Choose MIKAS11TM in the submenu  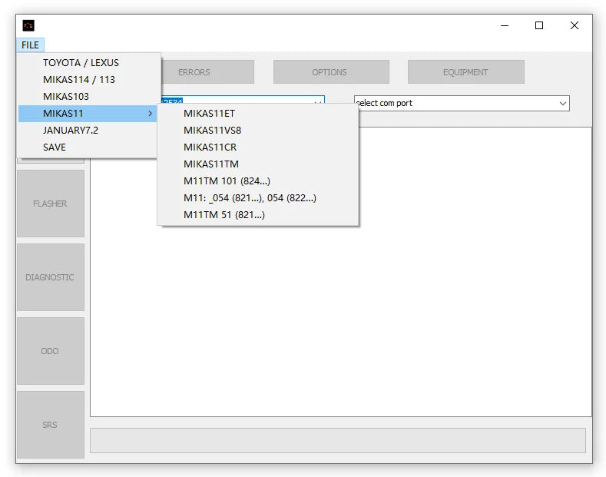coord(210,164)
